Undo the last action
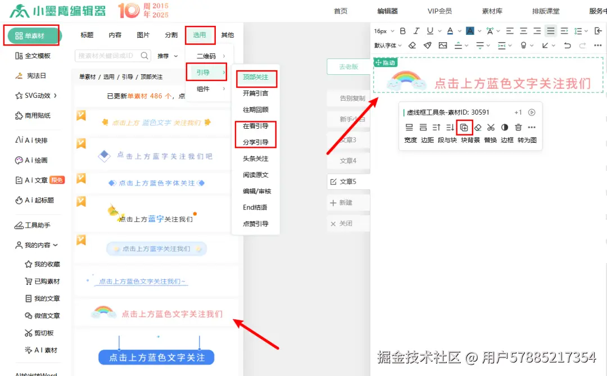This screenshot has width=607, height=376. 568,46
